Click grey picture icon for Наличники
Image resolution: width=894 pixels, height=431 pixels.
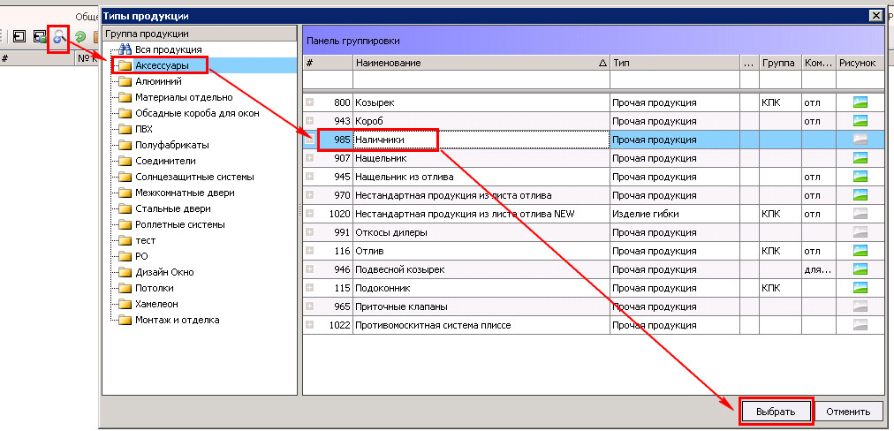click(860, 140)
